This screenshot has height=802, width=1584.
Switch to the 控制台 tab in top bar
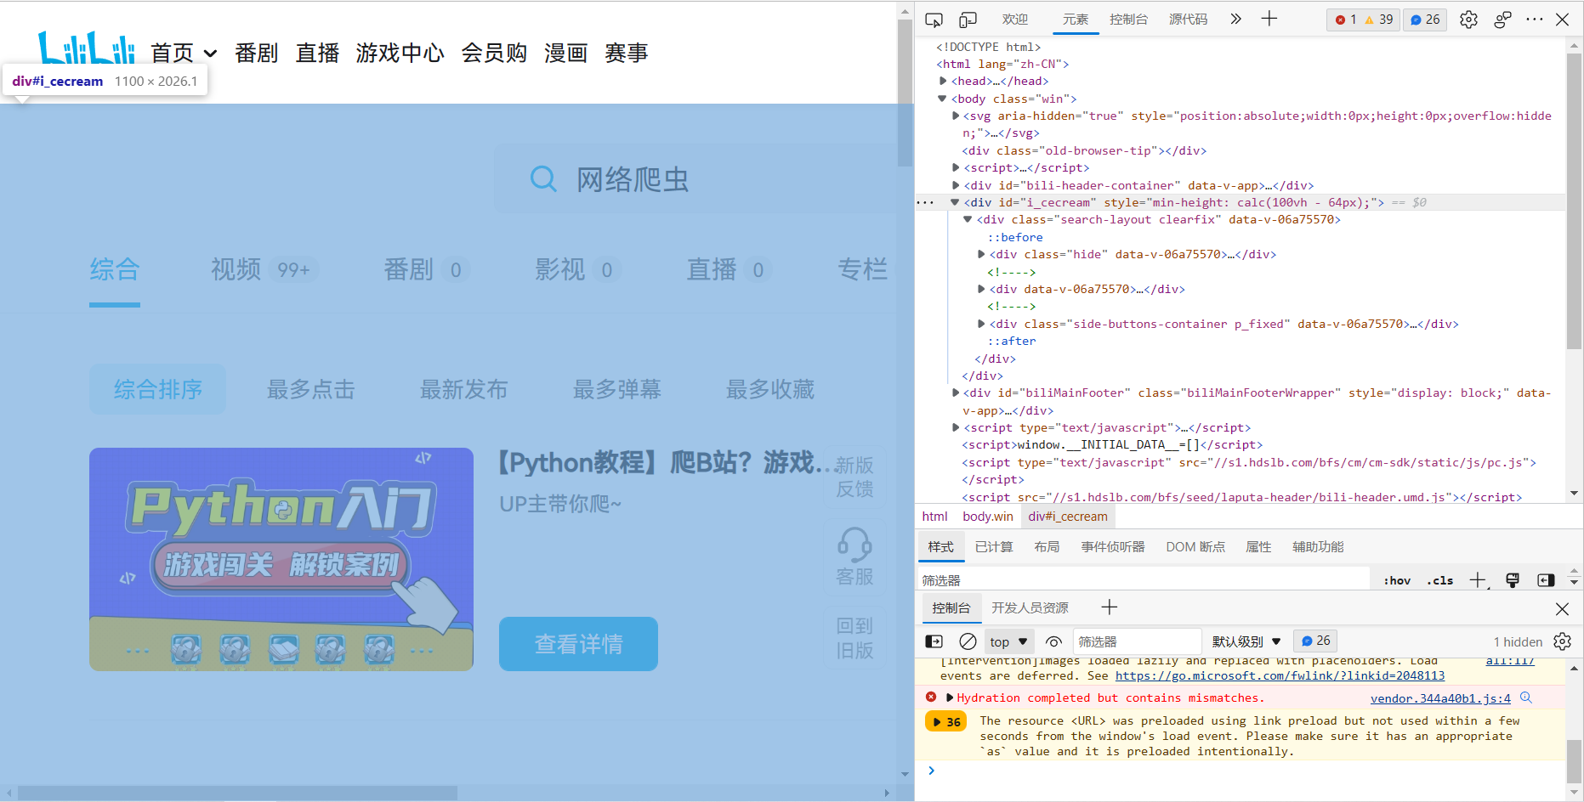(1128, 20)
